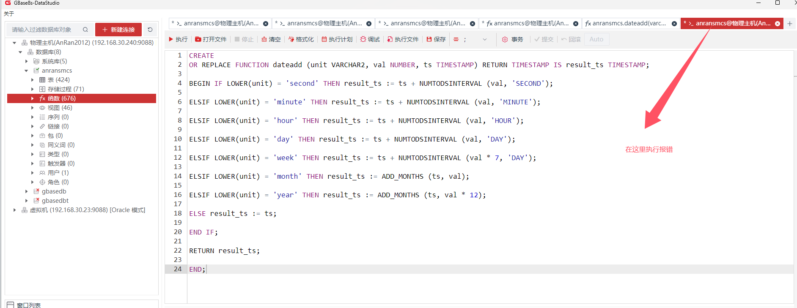
Task: Select the 存储过程 (71) tree item
Action: pos(66,89)
